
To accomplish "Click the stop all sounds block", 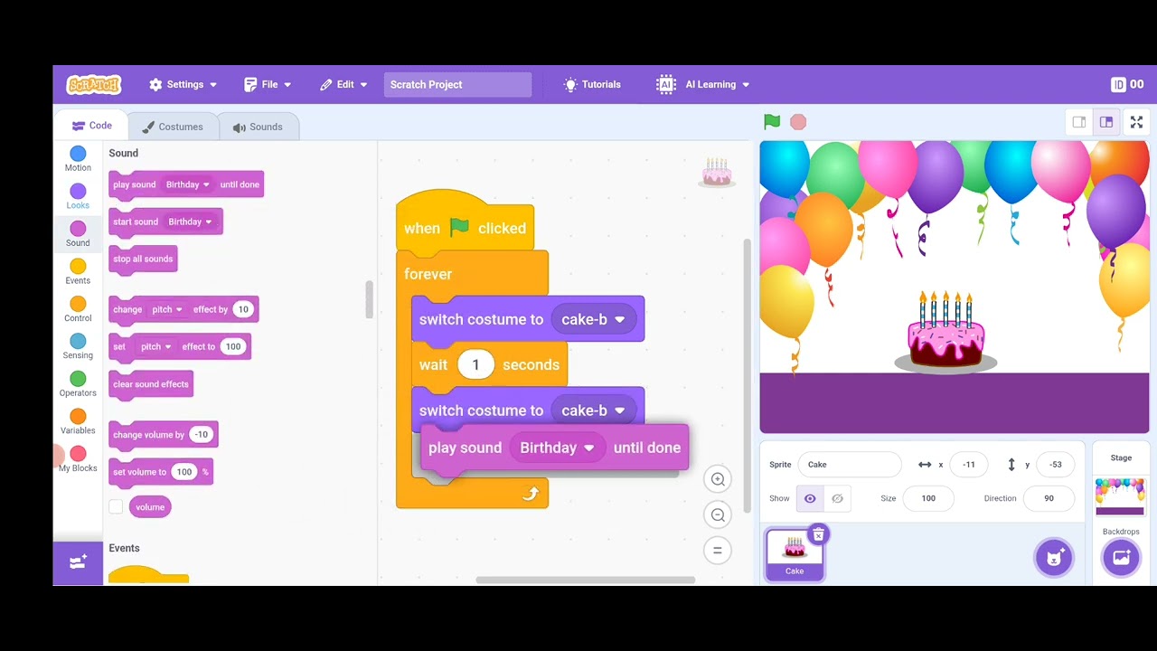I will [143, 259].
